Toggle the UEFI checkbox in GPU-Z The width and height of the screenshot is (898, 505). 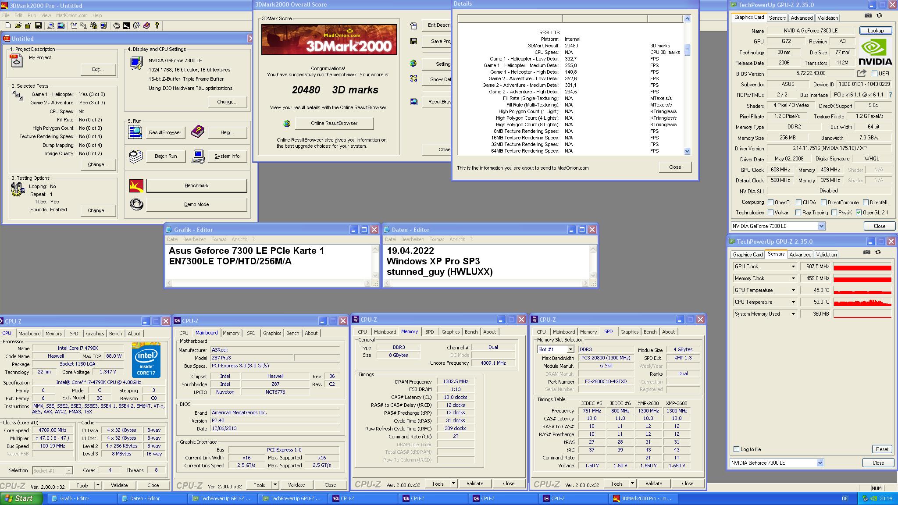tap(874, 74)
